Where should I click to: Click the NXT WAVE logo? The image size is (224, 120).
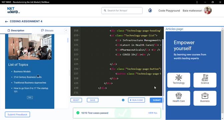click(13, 10)
